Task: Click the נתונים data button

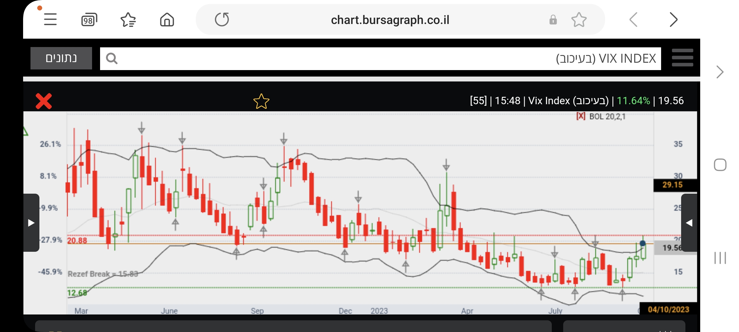Action: coord(61,58)
